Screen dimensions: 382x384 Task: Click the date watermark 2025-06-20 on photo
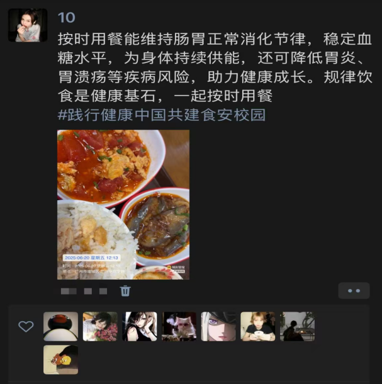click(91, 257)
